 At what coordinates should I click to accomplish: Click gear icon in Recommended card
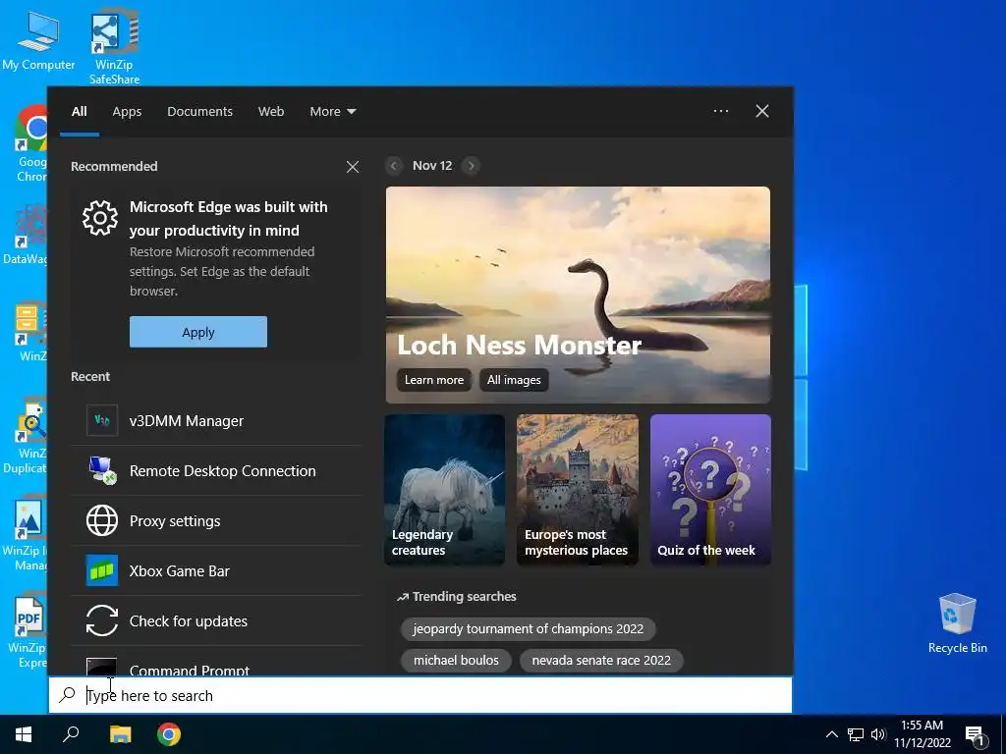pyautogui.click(x=100, y=218)
